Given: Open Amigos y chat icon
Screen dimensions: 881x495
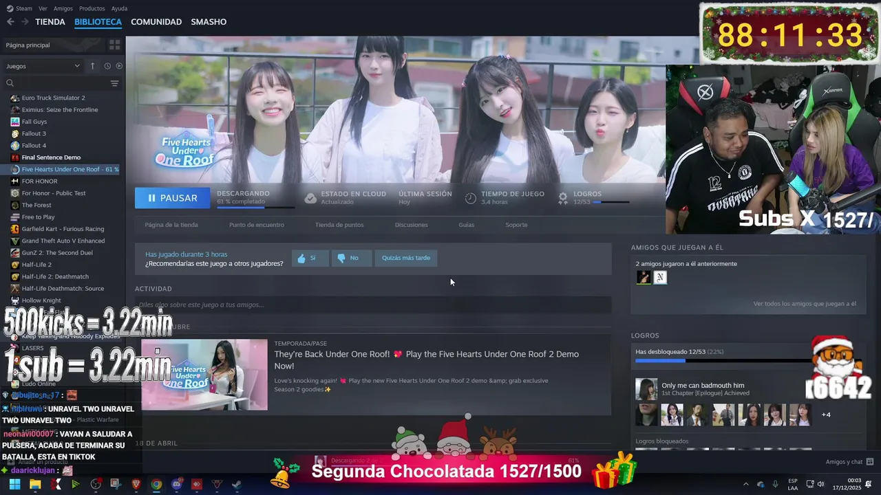Looking at the screenshot, I should click(x=870, y=462).
